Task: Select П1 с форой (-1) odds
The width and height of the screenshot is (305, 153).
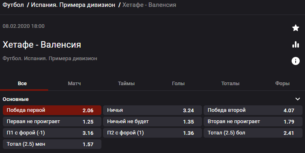Action: [52, 133]
